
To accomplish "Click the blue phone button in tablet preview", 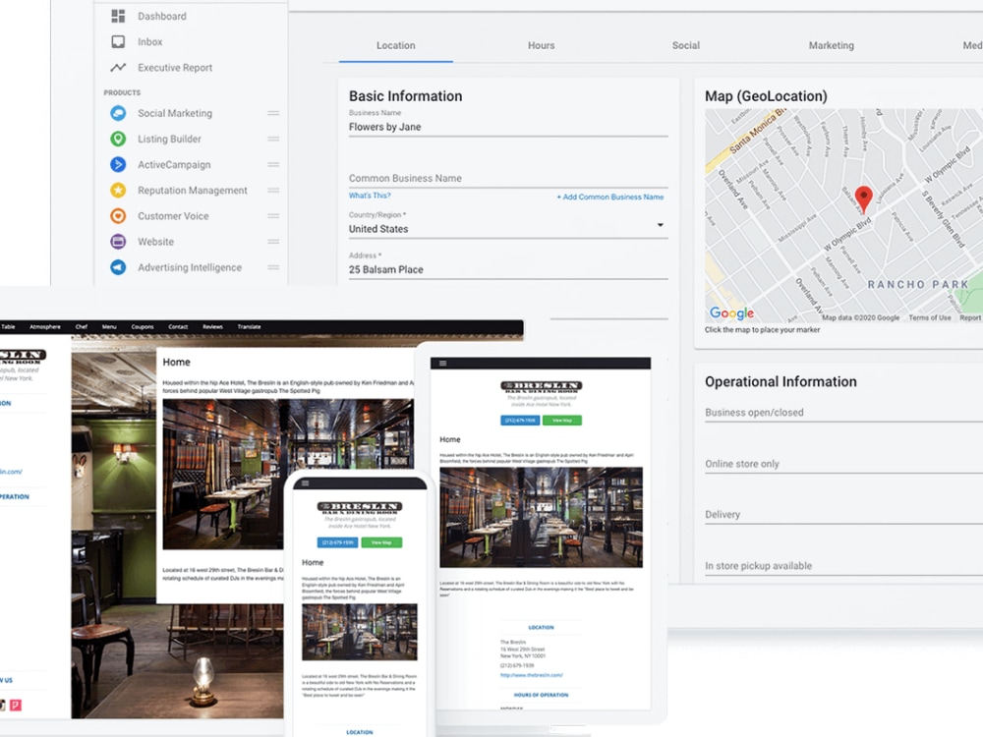I will pyautogui.click(x=520, y=421).
